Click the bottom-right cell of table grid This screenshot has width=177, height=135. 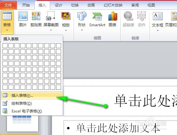[59, 87]
